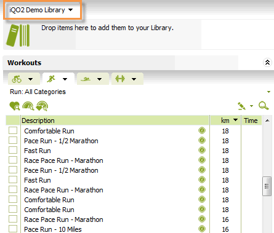Screen dimensions: 274x233
Task: Open info icon of last Comfortable Run row
Action: pyautogui.click(x=202, y=209)
